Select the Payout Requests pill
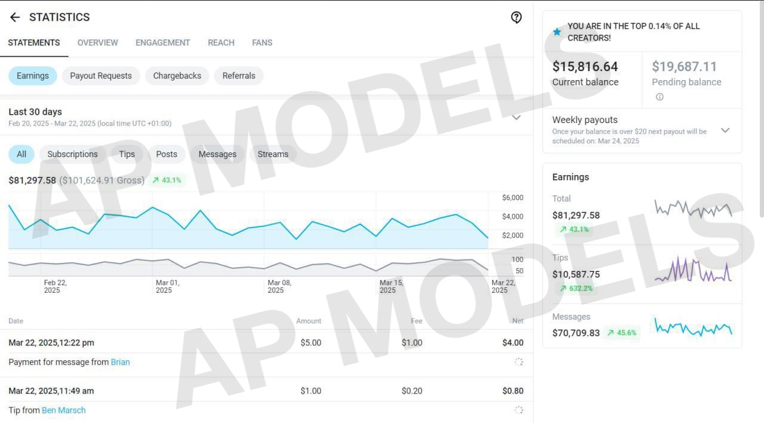 (x=101, y=76)
